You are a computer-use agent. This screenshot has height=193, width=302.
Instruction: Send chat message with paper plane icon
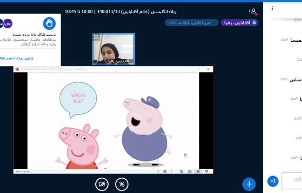point(273,181)
